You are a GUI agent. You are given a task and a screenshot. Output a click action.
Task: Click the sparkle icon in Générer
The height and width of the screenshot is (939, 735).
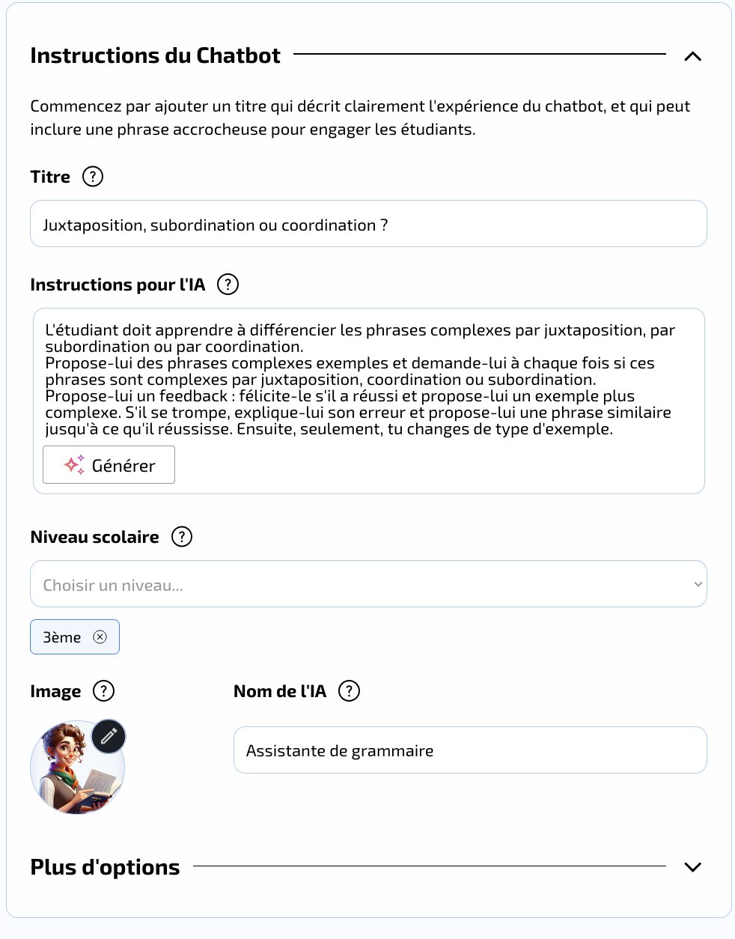(x=74, y=465)
